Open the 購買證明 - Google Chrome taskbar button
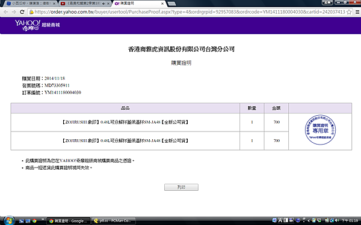The image size is (361, 225). click(69, 221)
